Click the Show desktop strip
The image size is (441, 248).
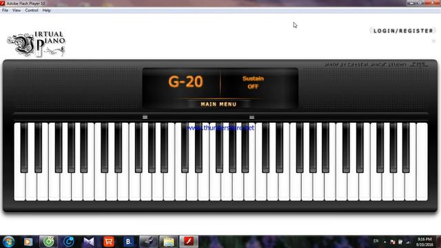tap(438, 242)
